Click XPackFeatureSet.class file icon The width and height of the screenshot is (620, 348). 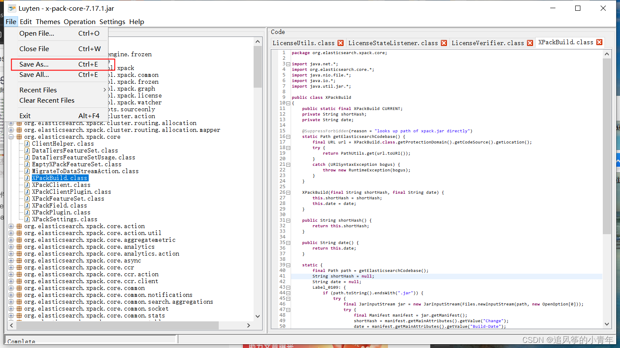point(27,199)
